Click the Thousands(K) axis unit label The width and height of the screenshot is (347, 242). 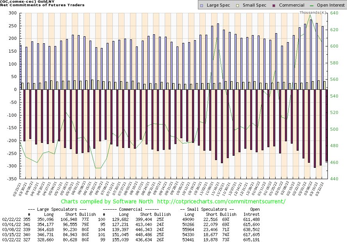[x=313, y=12]
